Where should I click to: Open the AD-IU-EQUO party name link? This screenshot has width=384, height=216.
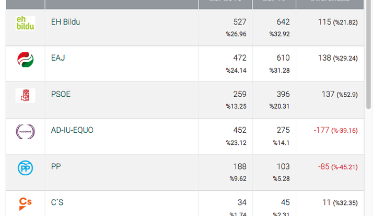pos(72,130)
